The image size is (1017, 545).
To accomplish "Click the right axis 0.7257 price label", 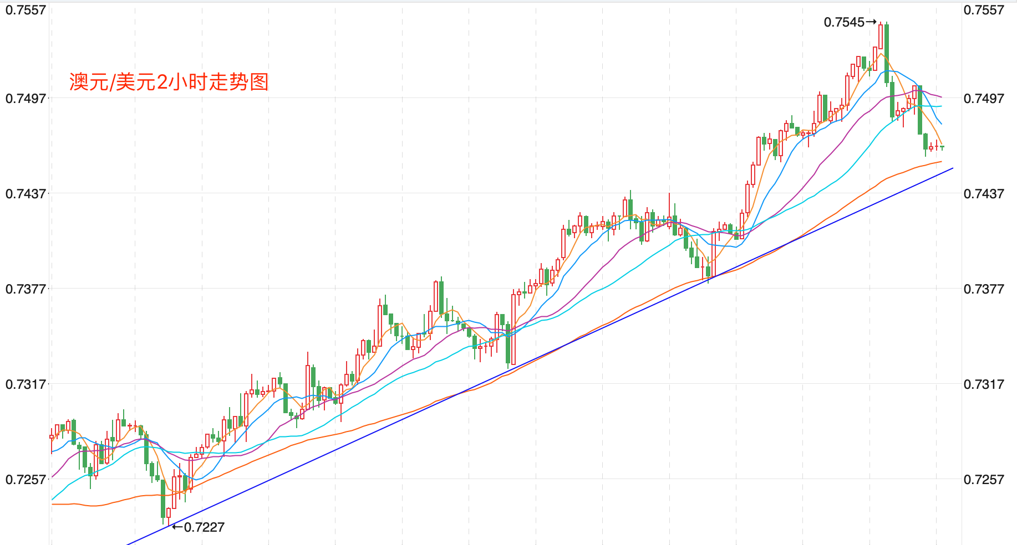I will 984,480.
